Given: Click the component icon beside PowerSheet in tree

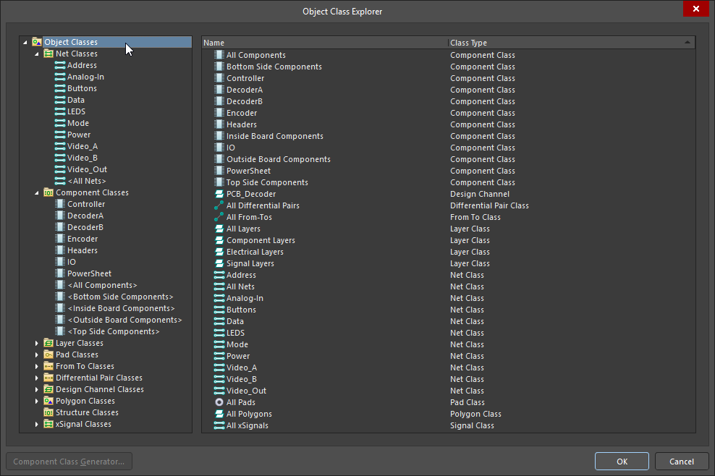Looking at the screenshot, I should (60, 273).
